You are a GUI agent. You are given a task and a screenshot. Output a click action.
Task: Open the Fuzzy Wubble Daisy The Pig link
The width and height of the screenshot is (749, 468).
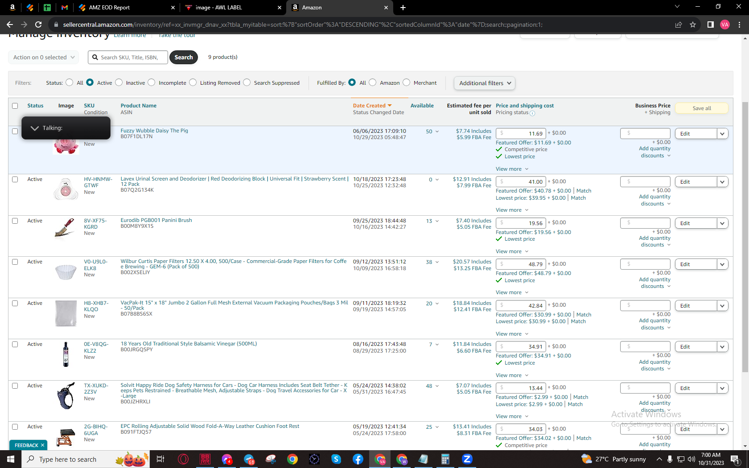(154, 131)
